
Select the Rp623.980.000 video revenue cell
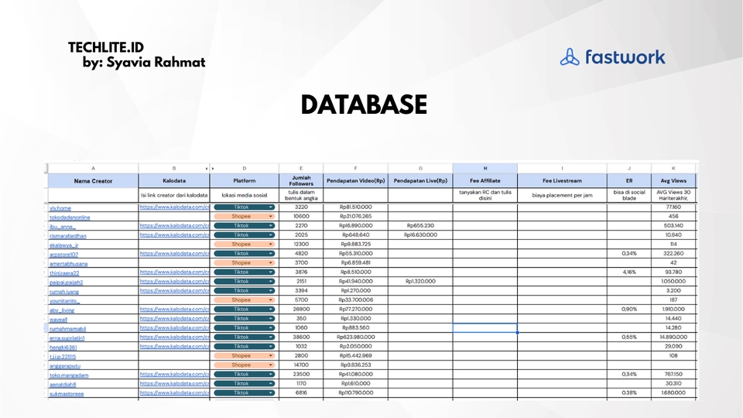click(355, 337)
